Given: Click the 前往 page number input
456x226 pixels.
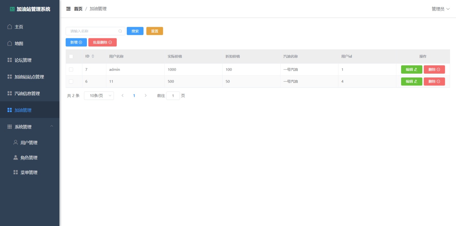Looking at the screenshot, I should pyautogui.click(x=173, y=95).
